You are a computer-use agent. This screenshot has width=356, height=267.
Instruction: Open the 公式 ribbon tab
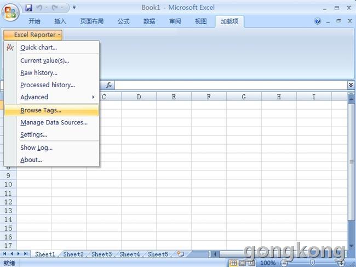[x=124, y=21]
